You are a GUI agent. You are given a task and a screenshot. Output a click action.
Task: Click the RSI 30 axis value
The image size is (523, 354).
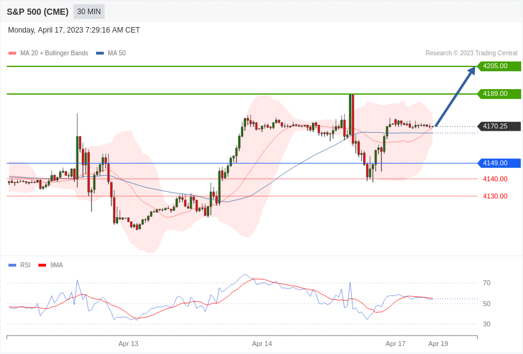click(x=487, y=324)
